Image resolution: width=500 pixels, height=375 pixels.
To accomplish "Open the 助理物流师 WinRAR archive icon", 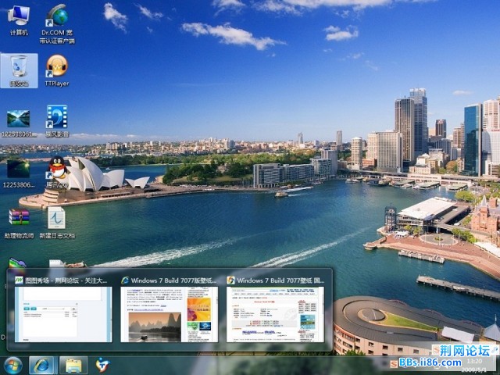I will [18, 219].
